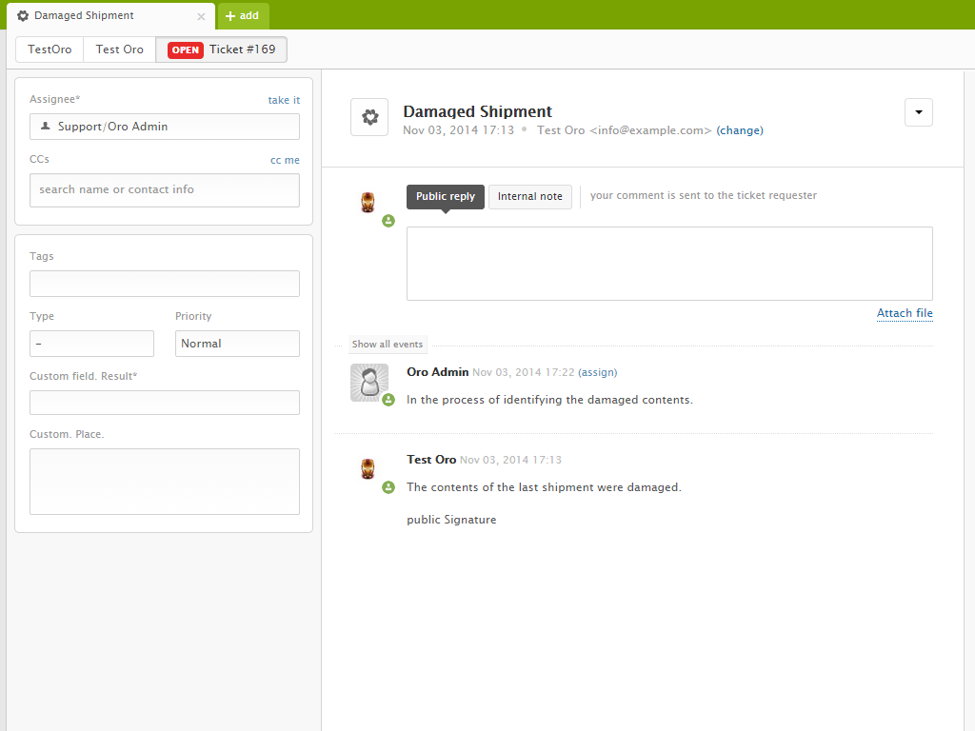Click Show all events button
This screenshot has height=731, width=975.
coord(388,345)
